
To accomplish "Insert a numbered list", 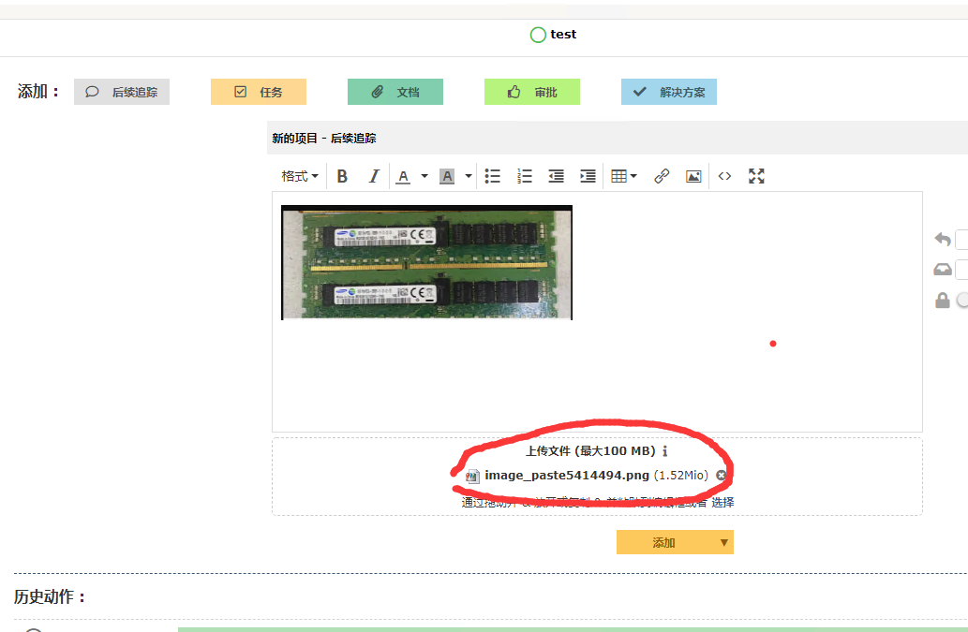I will pyautogui.click(x=524, y=175).
